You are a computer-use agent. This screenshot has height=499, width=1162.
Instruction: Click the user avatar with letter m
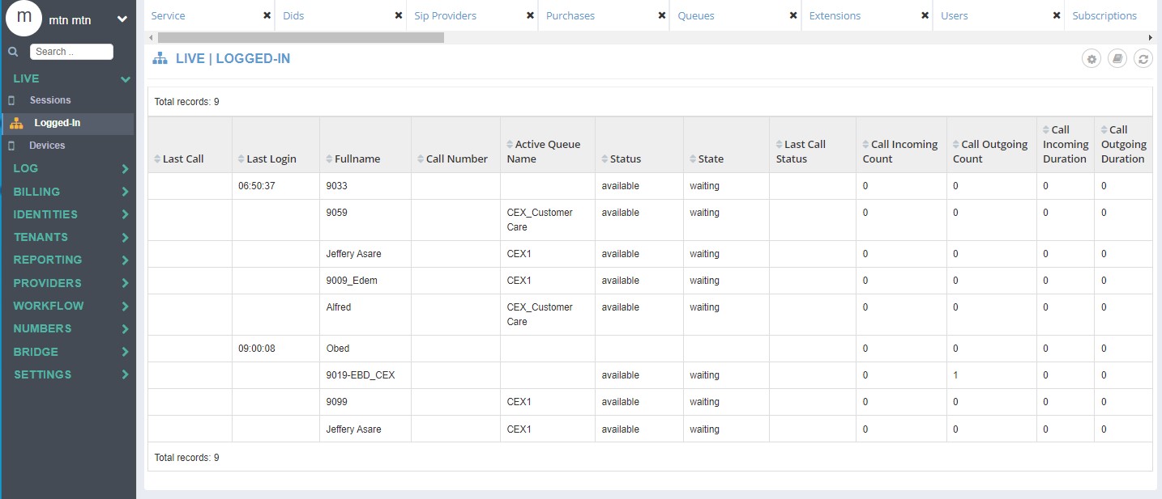click(24, 19)
